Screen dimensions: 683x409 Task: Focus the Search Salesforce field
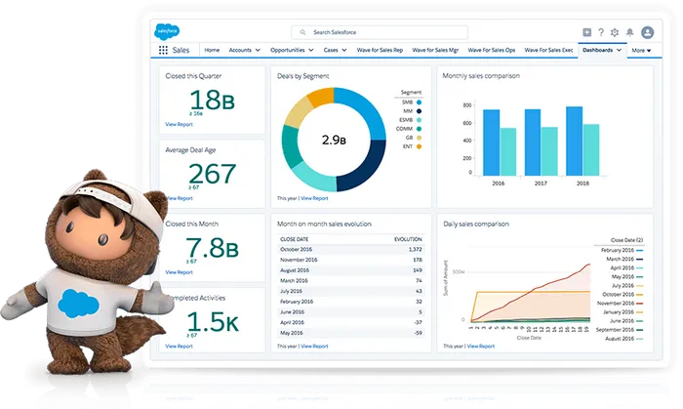click(380, 32)
